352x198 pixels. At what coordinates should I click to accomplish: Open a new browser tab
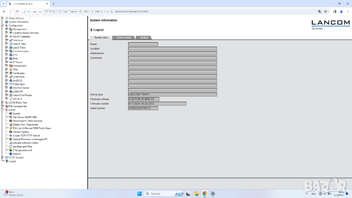click(x=53, y=4)
